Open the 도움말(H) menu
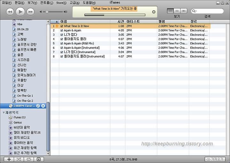This screenshot has height=163, width=230. 89,3
